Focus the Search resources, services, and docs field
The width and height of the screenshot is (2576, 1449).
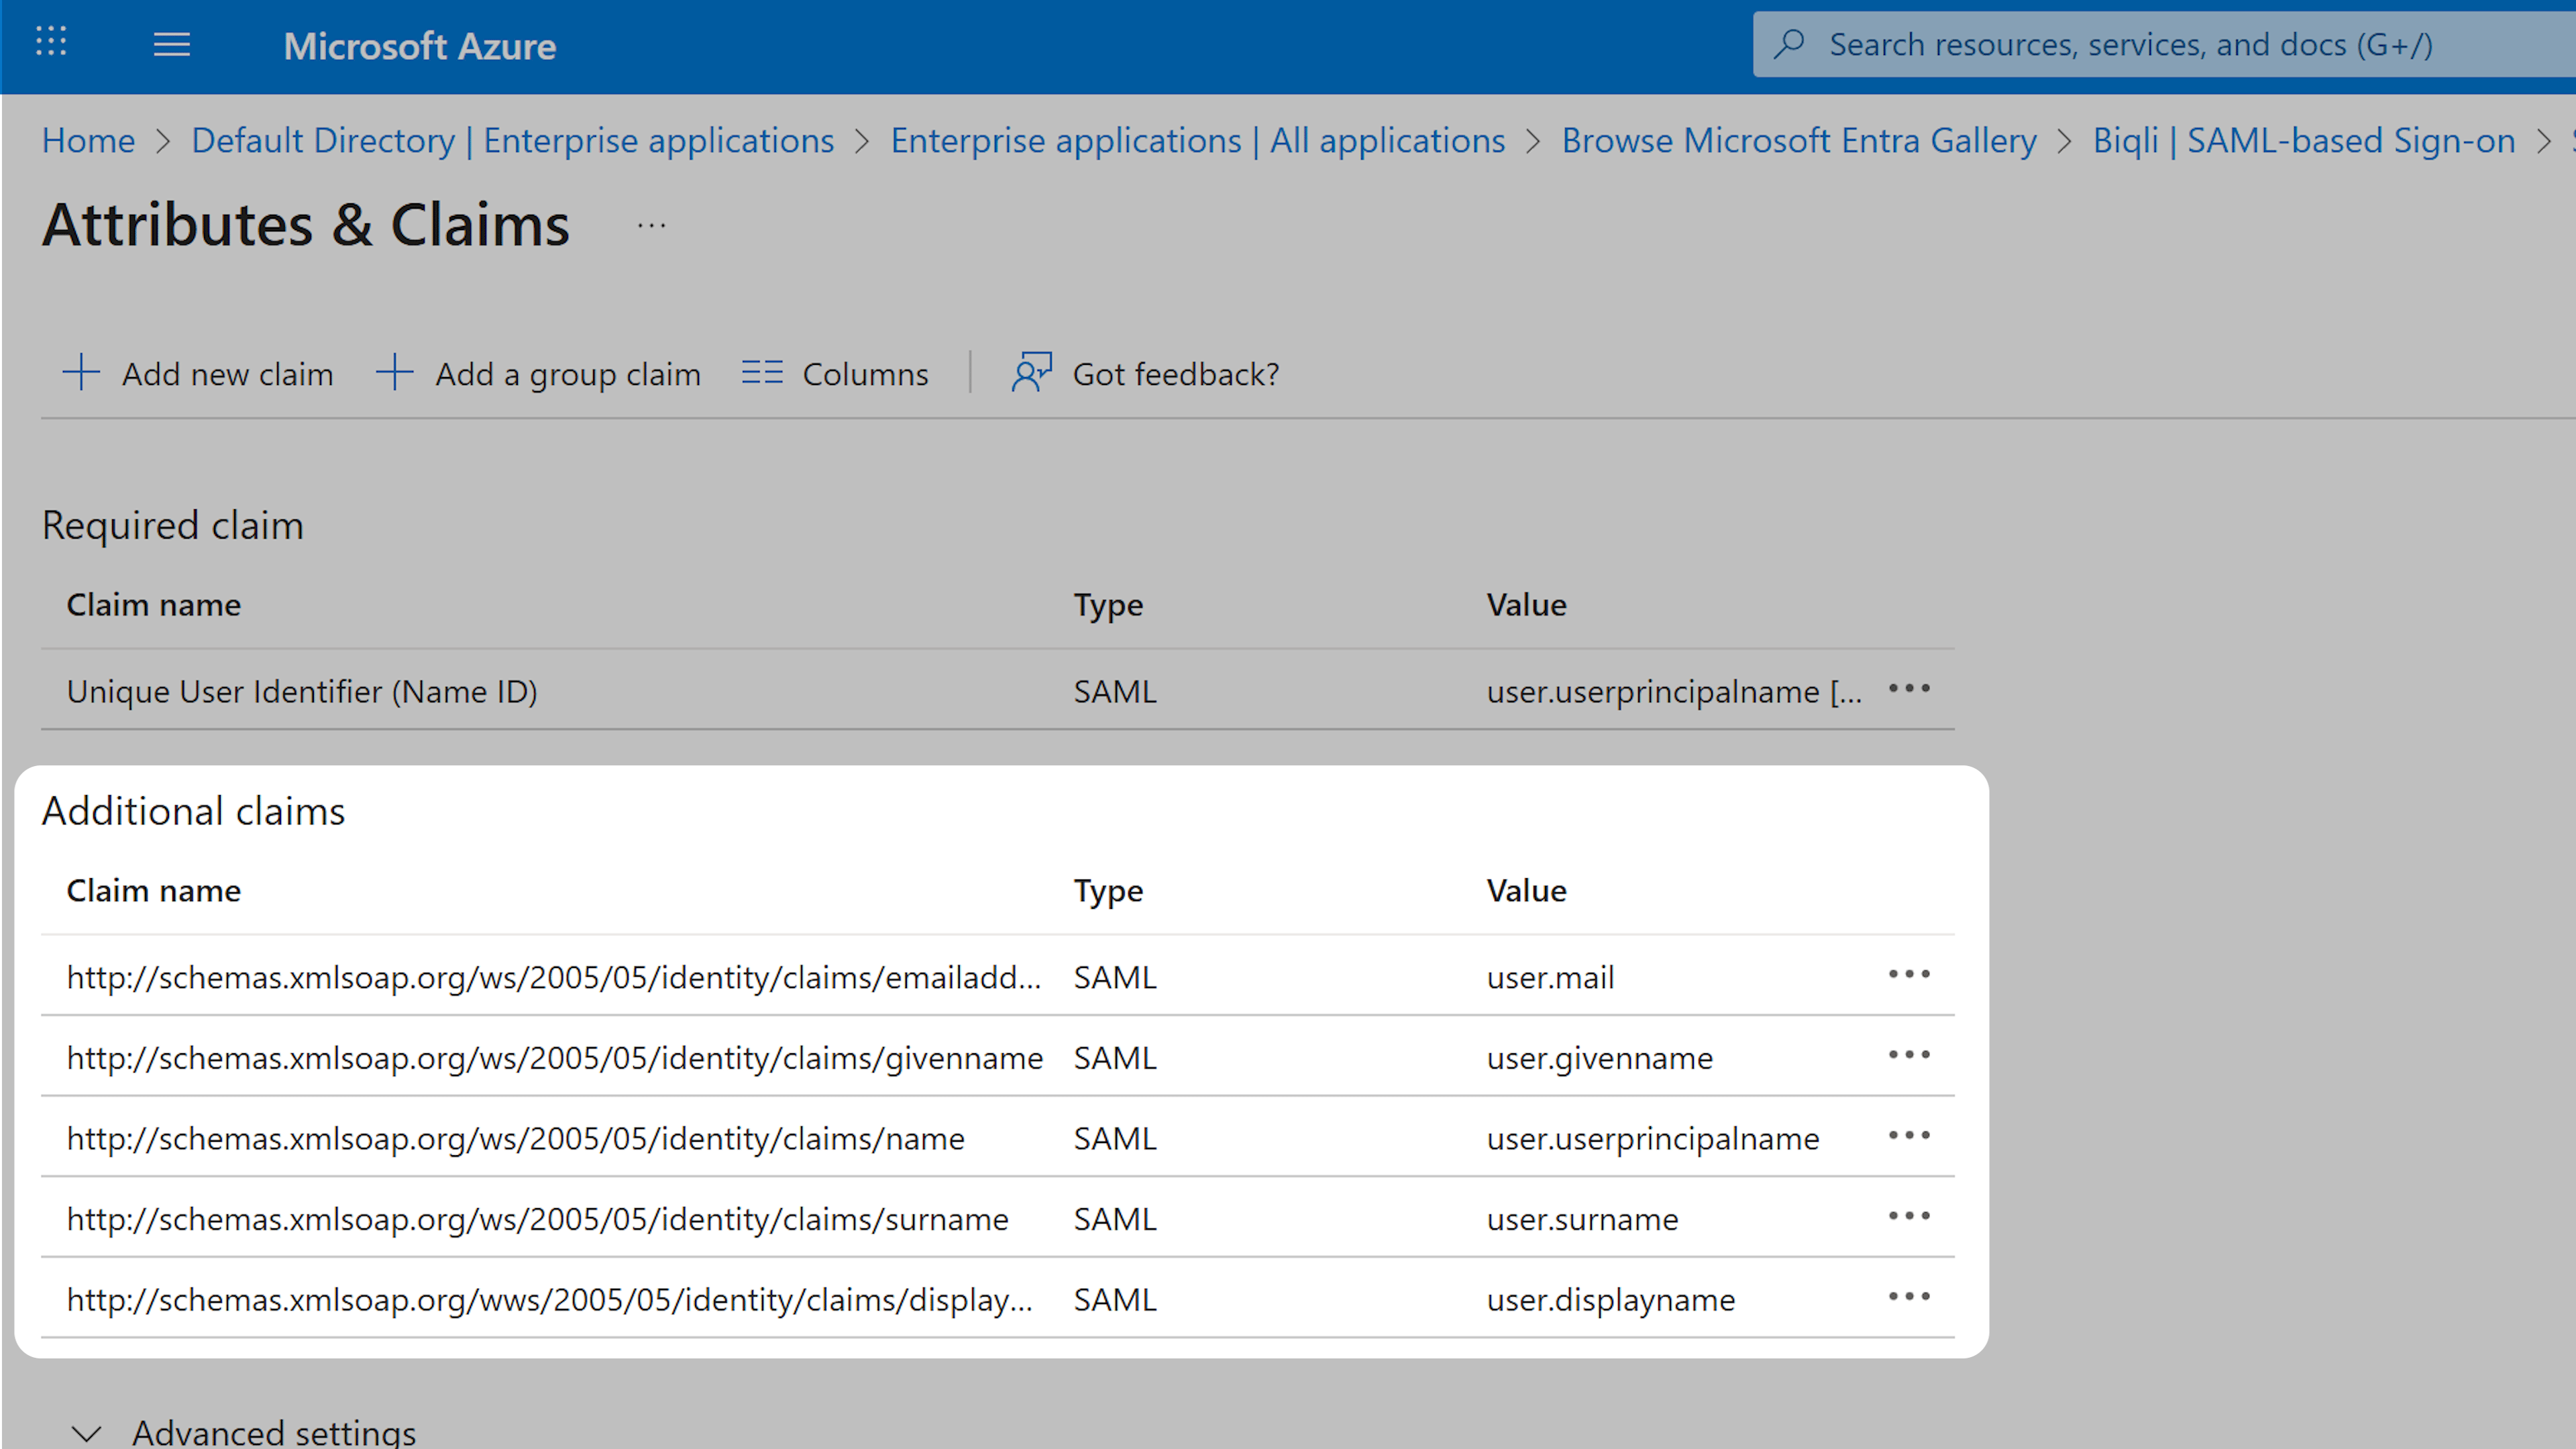pos(2164,44)
